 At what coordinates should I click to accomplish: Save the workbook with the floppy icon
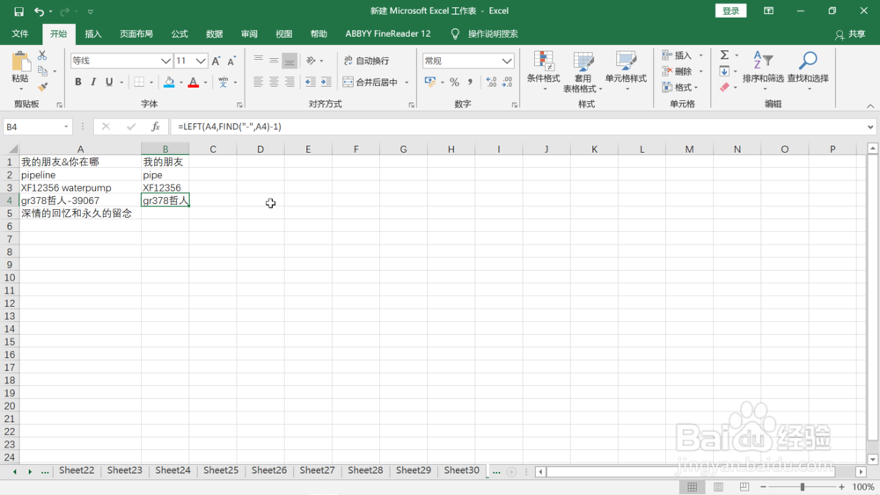(x=18, y=11)
